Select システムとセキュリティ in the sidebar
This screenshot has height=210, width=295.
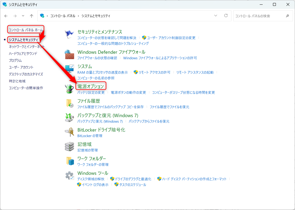click(x=23, y=40)
